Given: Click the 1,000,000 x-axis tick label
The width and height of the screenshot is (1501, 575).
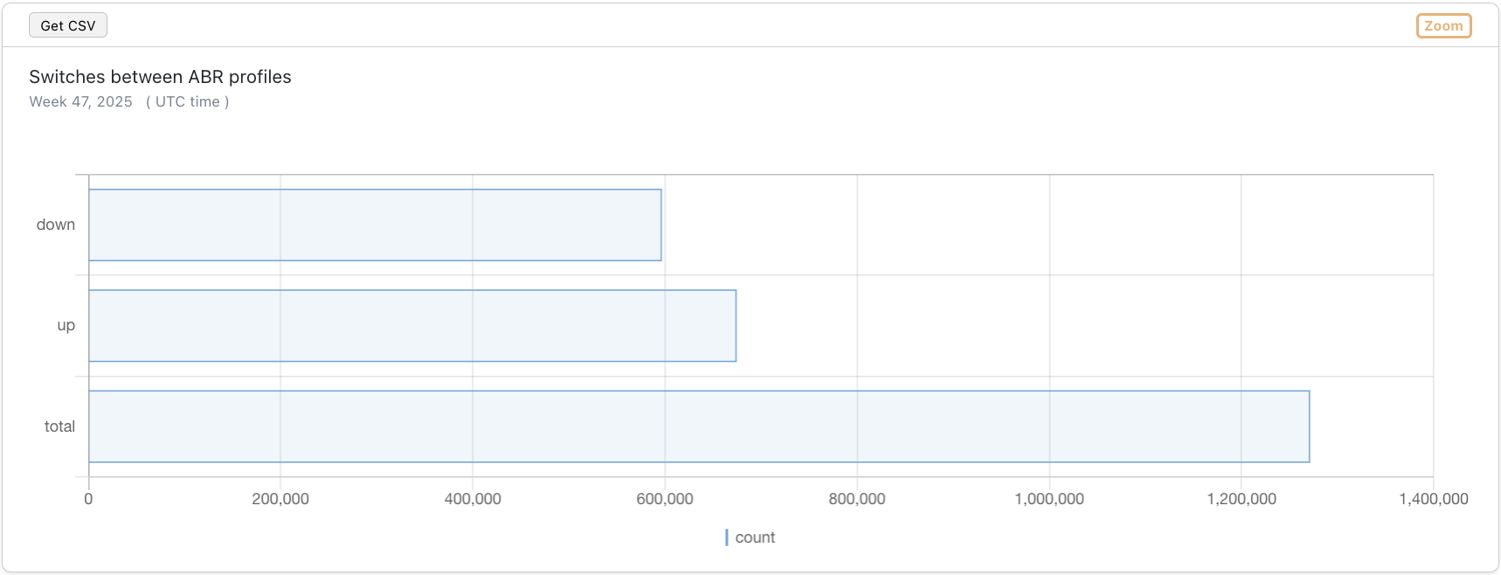Looking at the screenshot, I should 1049,499.
